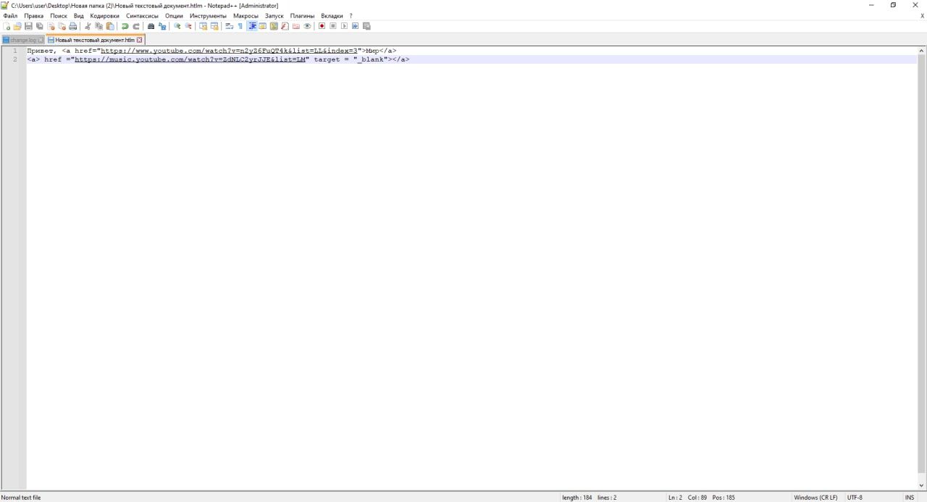This screenshot has height=502, width=927.
Task: Toggle Word Wrap in the toolbar
Action: (229, 26)
